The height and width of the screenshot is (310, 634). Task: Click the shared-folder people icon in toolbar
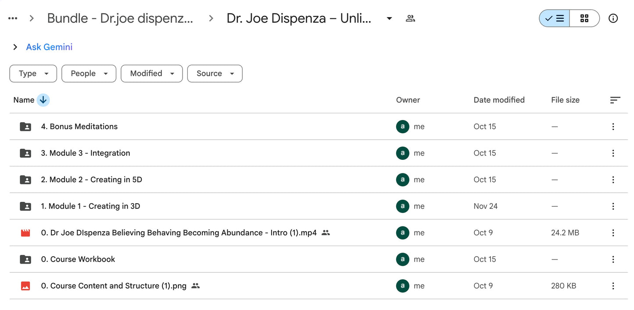pyautogui.click(x=410, y=18)
